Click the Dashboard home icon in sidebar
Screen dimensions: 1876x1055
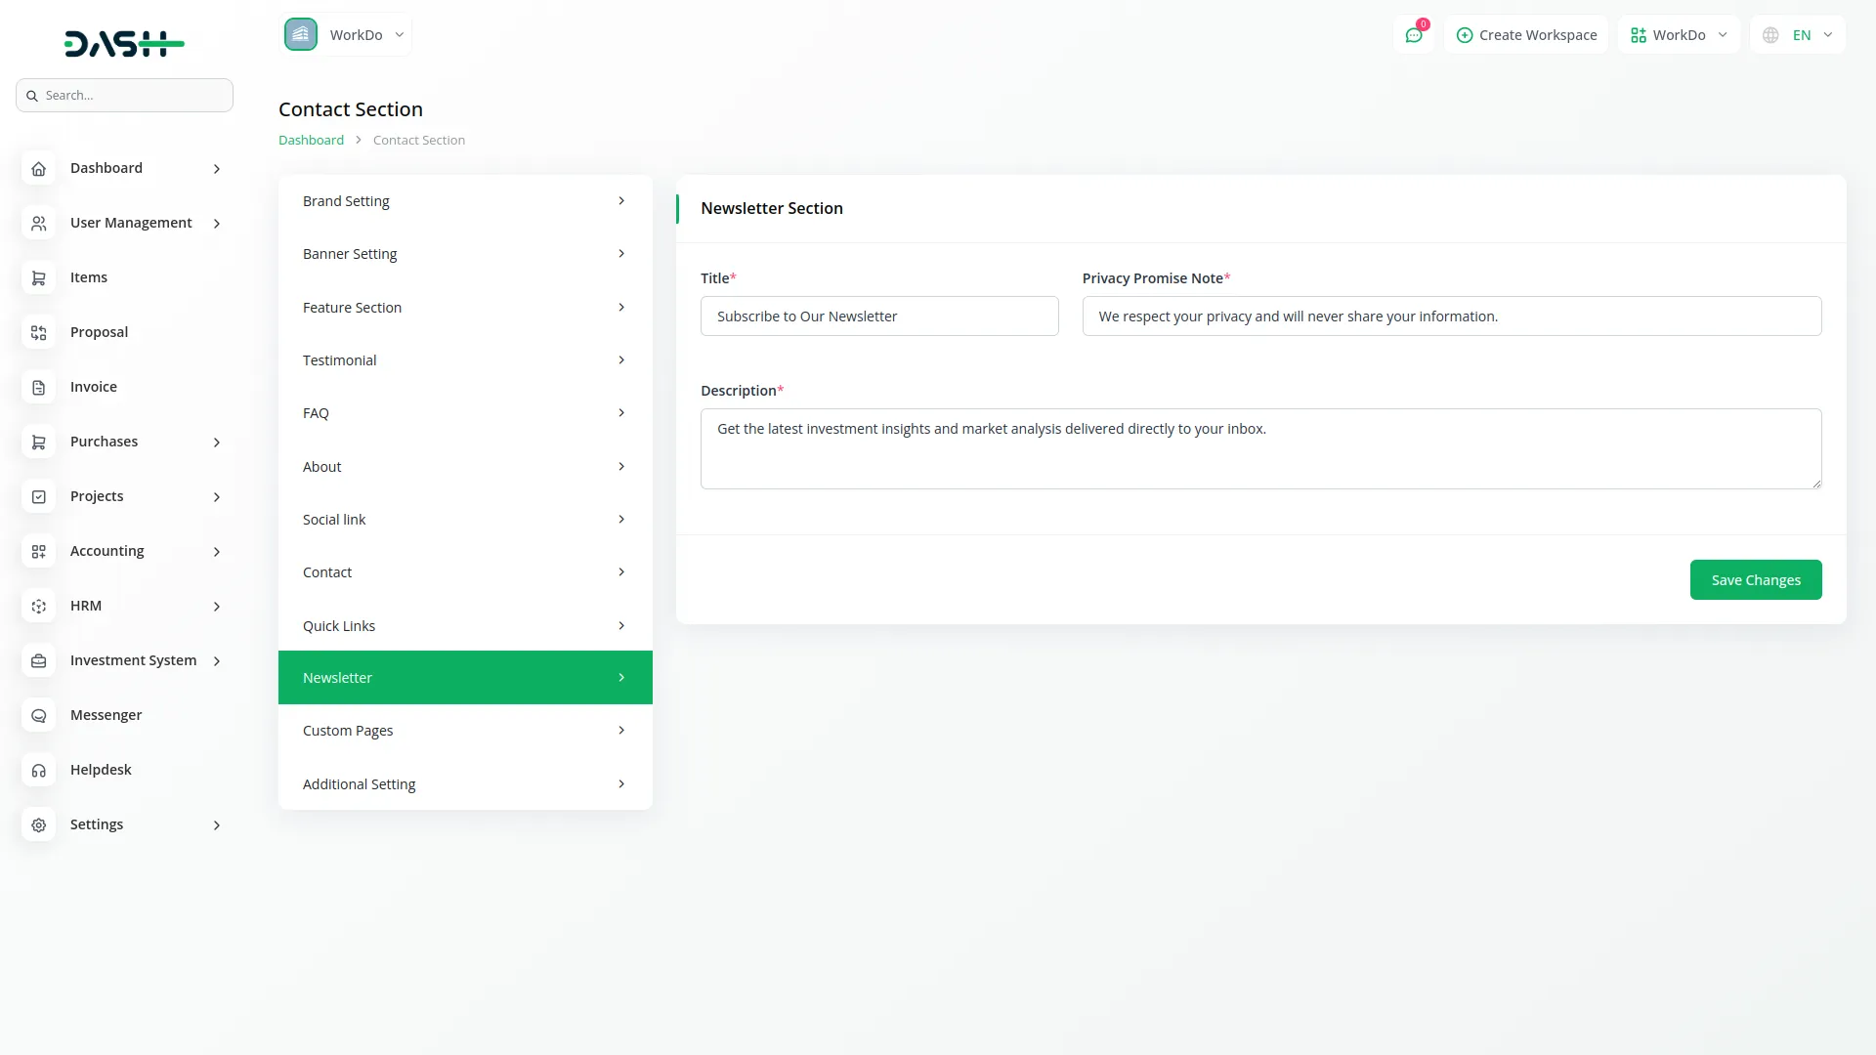click(x=38, y=169)
